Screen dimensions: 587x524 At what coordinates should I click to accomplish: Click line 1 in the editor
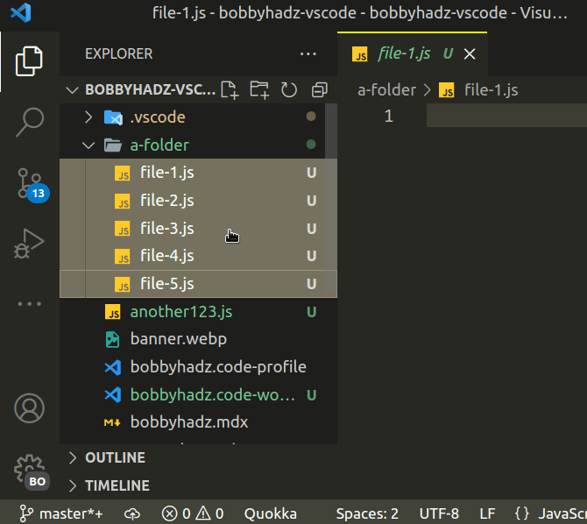pos(506,117)
